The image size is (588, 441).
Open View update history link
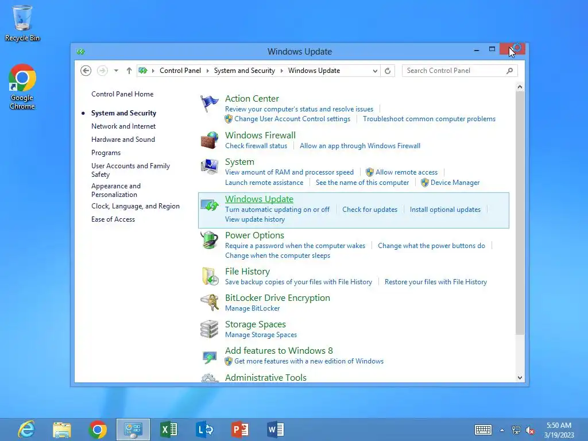(255, 219)
